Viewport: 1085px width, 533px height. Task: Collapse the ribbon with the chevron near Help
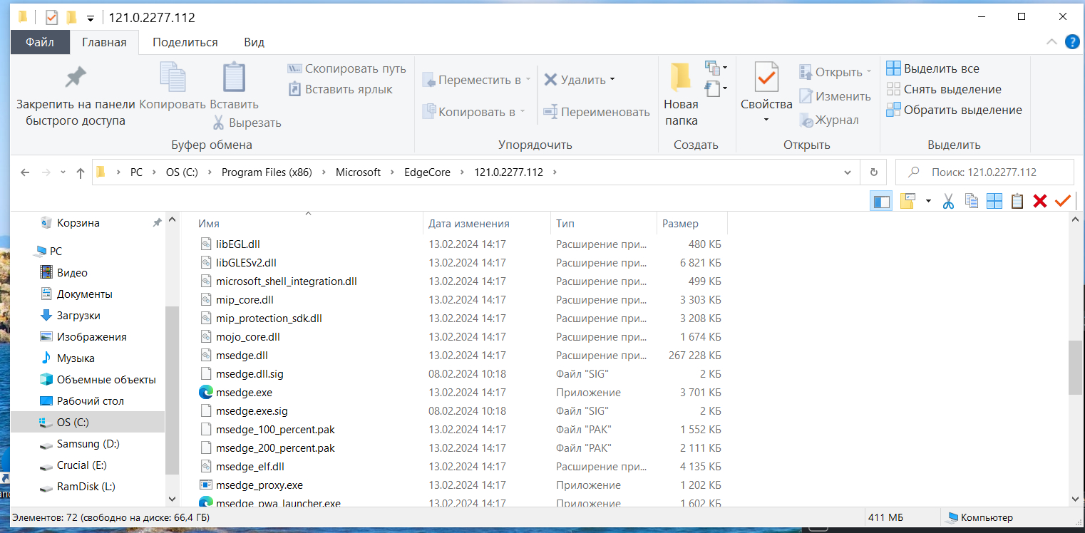pyautogui.click(x=1051, y=42)
